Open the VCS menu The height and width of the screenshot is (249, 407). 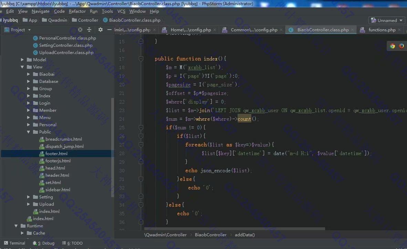121,11
